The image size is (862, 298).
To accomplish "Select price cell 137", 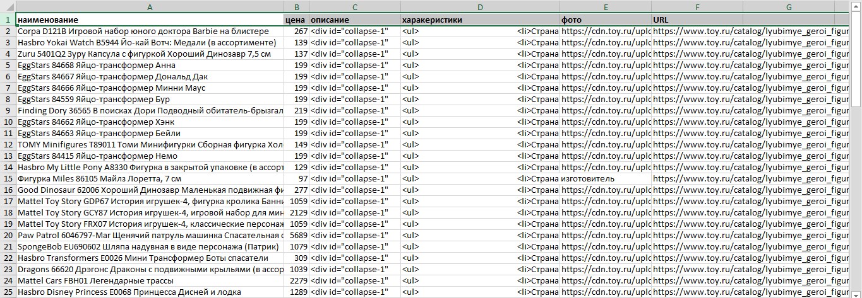I will tap(297, 54).
